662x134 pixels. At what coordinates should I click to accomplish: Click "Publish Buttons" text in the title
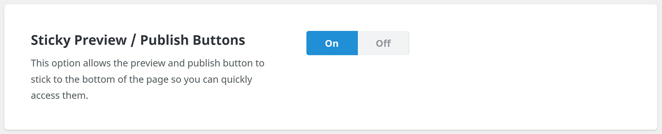coord(193,40)
